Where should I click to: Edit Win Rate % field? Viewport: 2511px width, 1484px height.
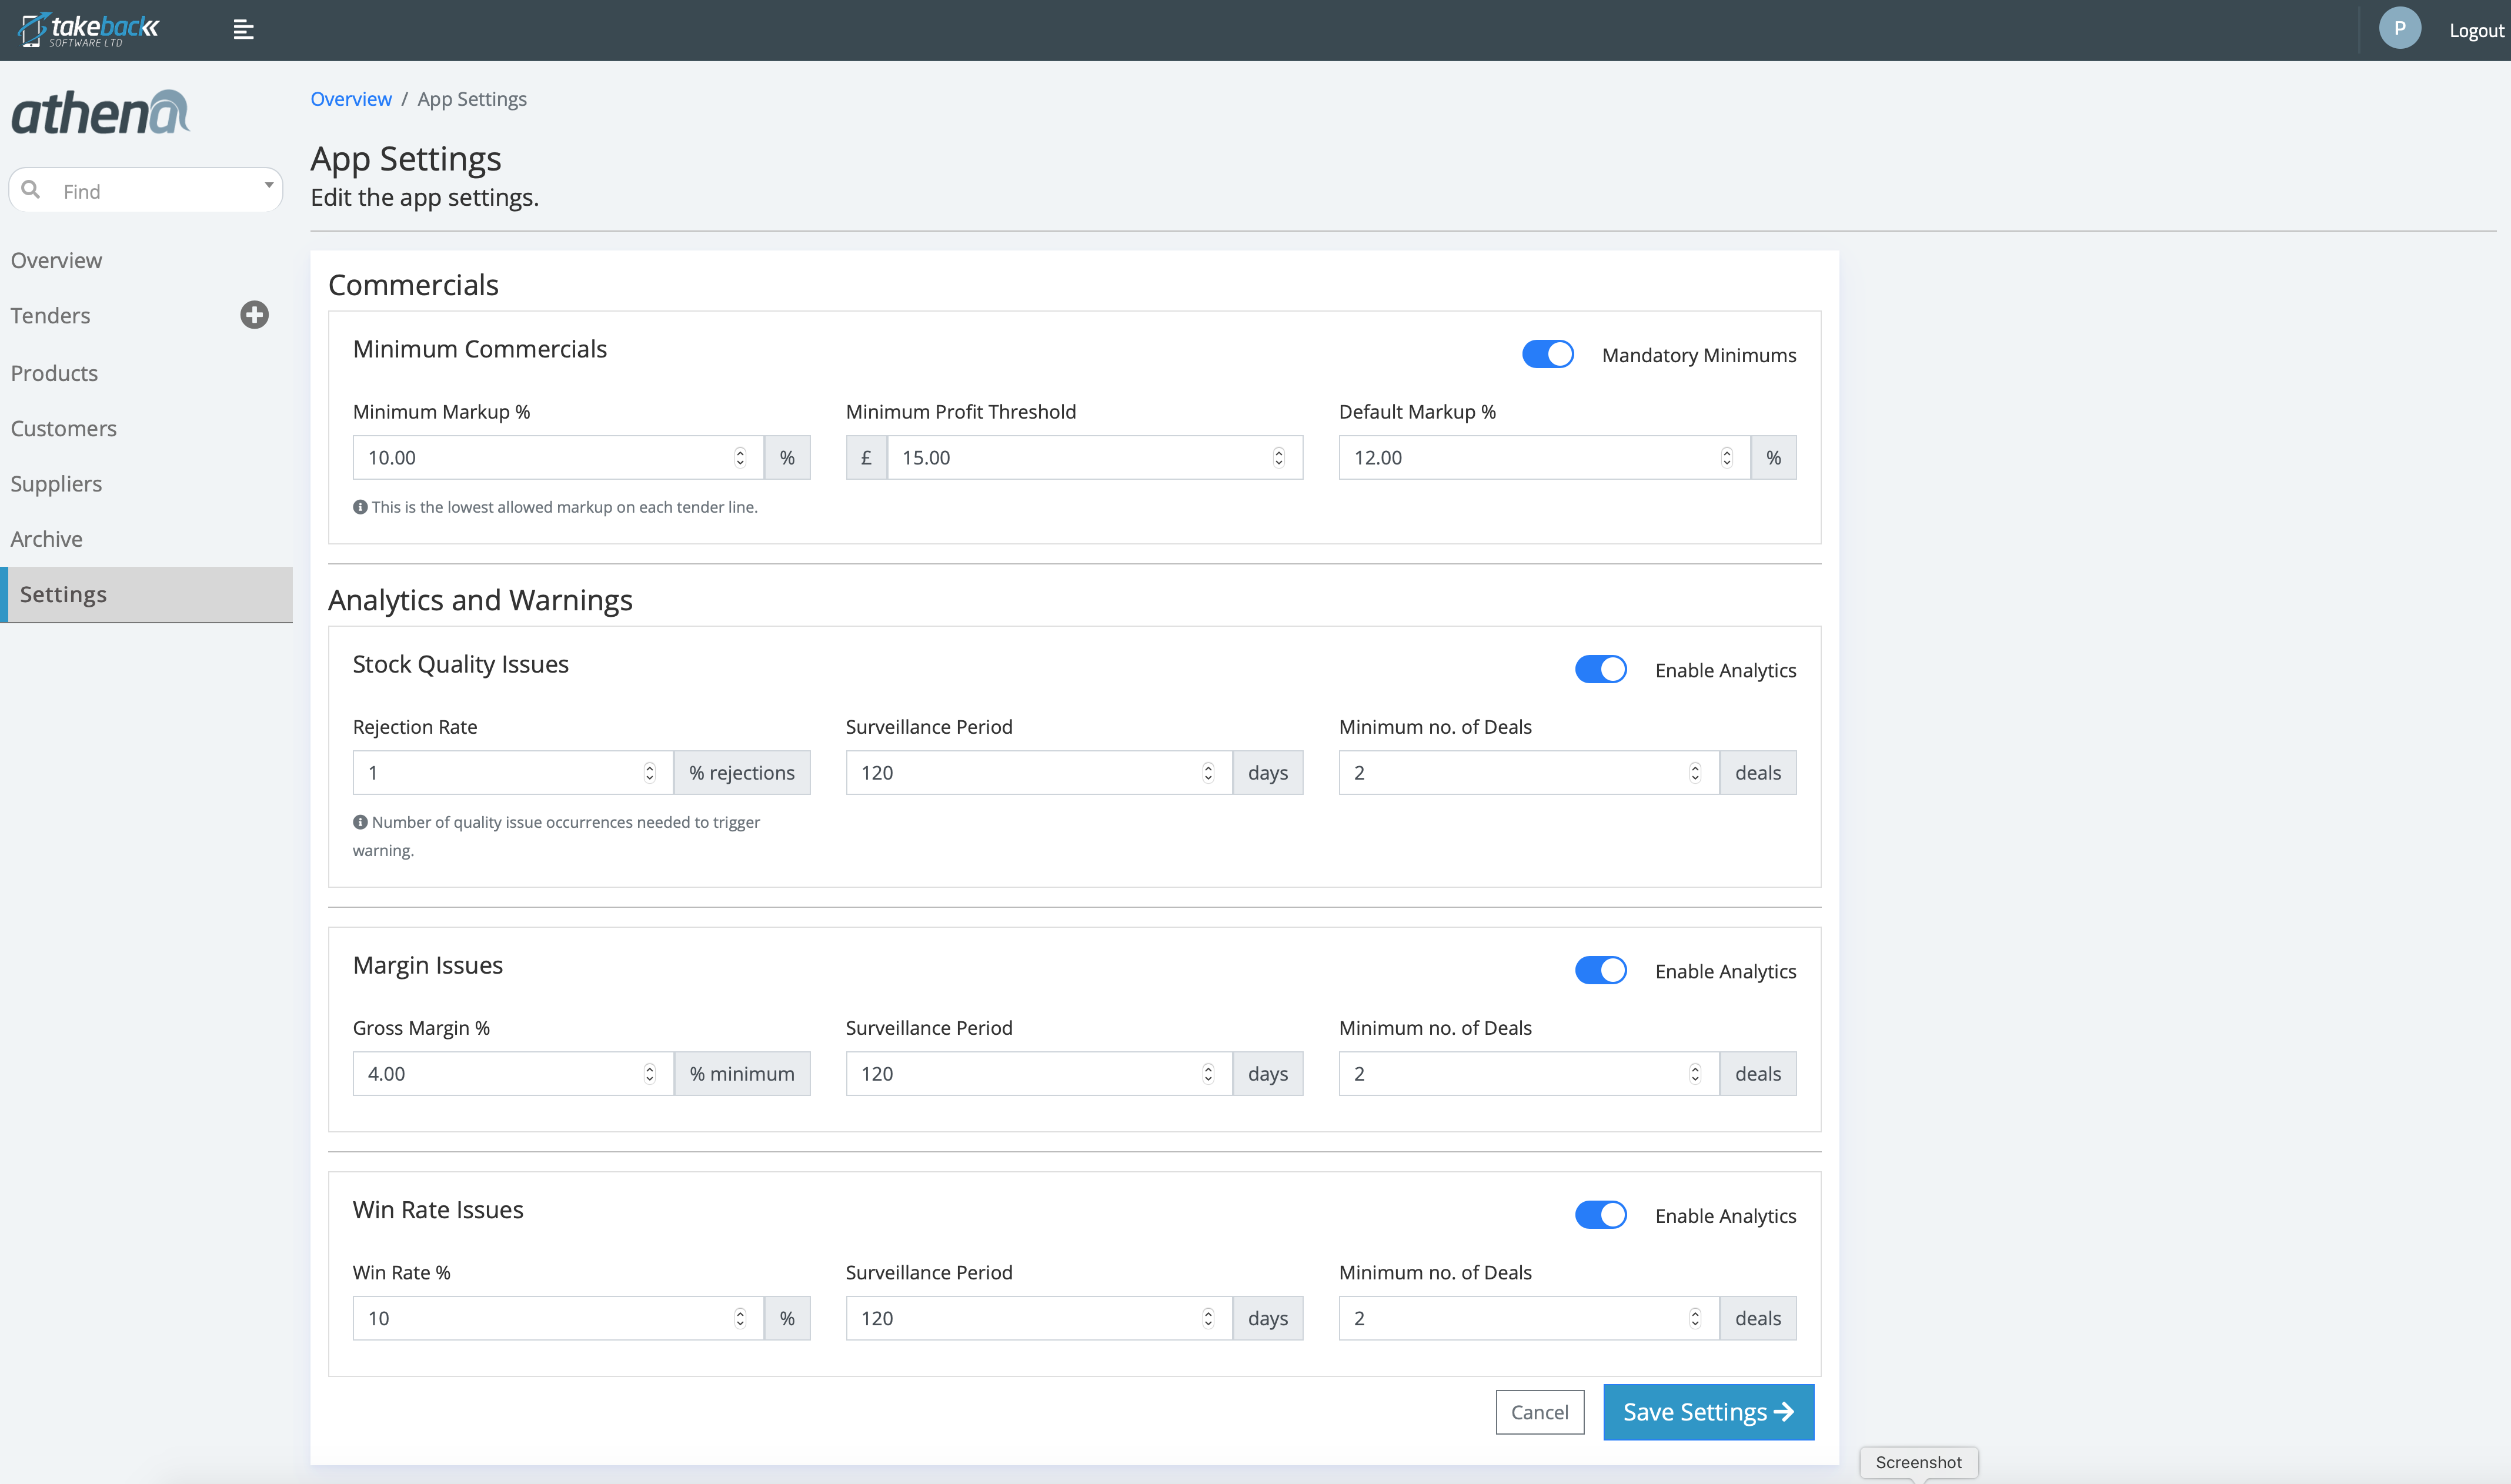558,1318
